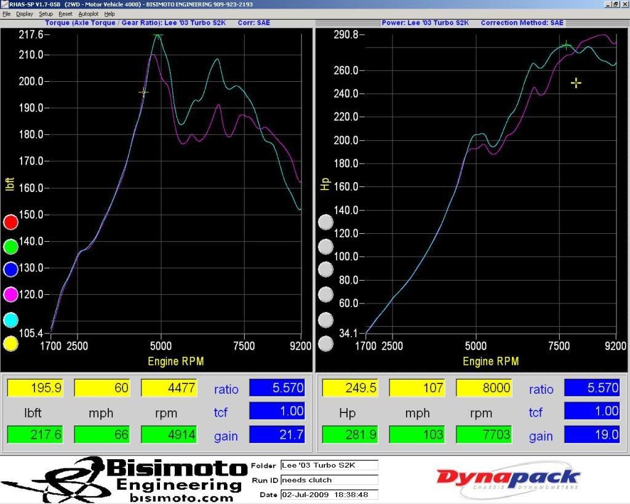Click the Run ID field 'needs clutch'
This screenshot has height=504, width=630.
click(x=329, y=479)
